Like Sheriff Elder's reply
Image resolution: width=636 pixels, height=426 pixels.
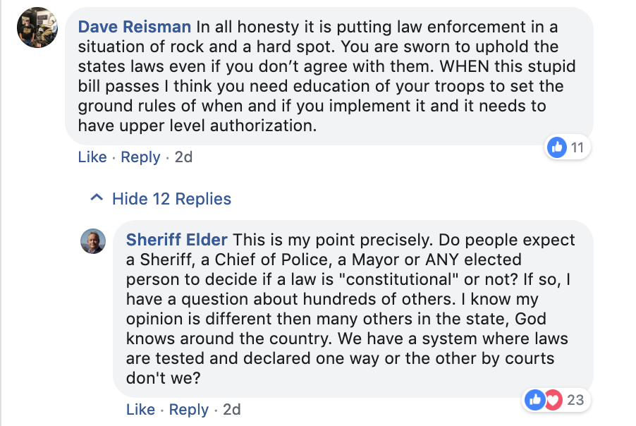[140, 409]
